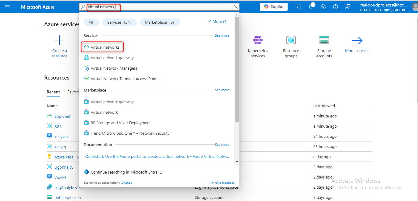Click inside the virtual network search field
The width and height of the screenshot is (418, 201).
pyautogui.click(x=159, y=7)
